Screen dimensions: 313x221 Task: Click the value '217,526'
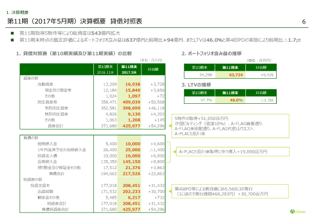(131, 174)
